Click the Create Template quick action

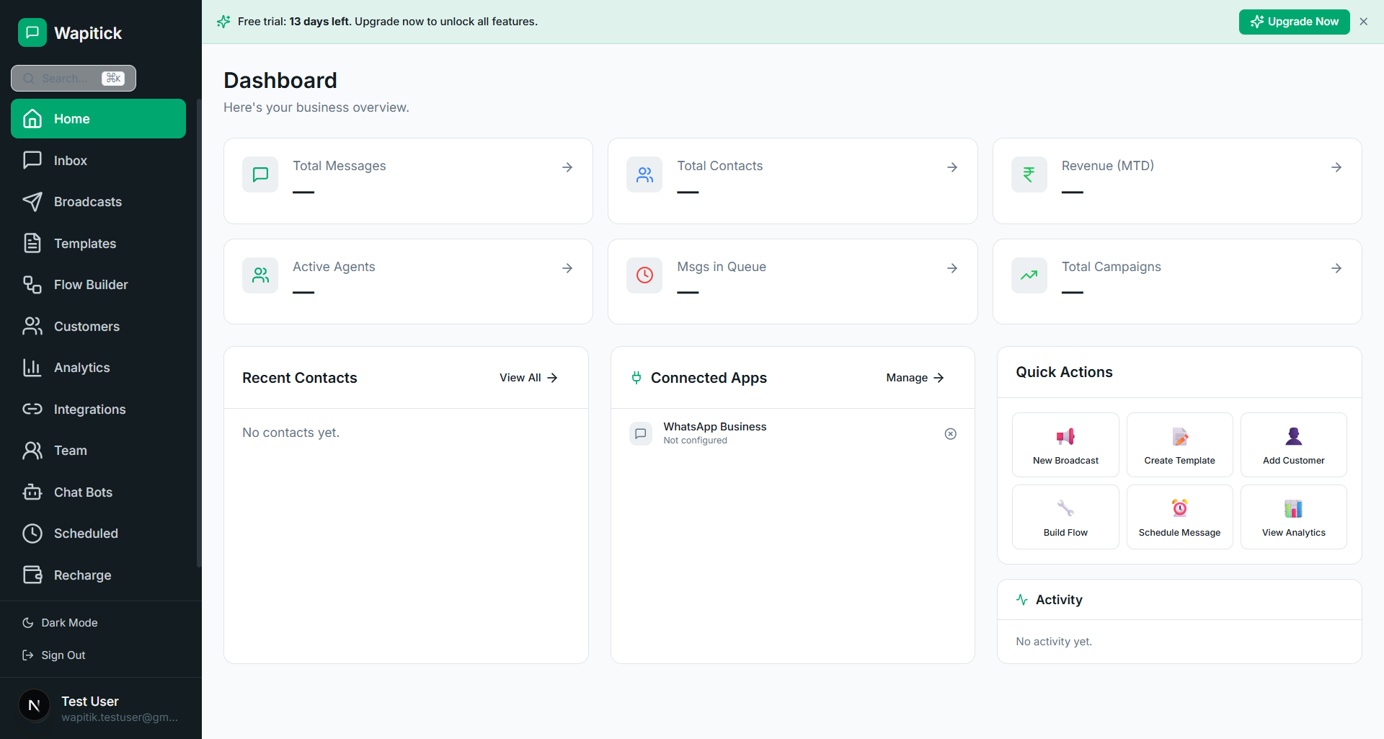1179,445
